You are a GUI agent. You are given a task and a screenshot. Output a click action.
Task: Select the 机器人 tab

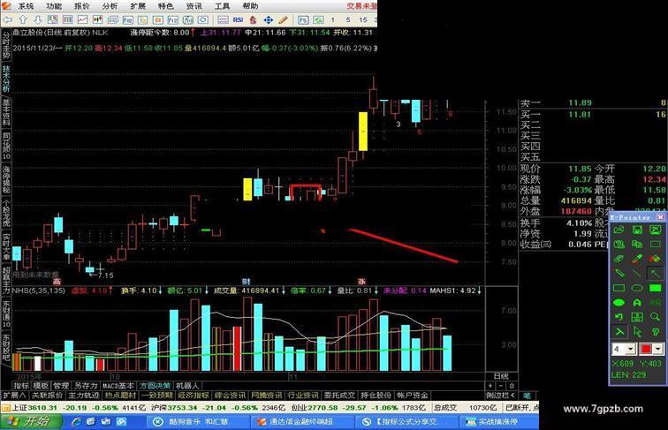click(x=187, y=386)
